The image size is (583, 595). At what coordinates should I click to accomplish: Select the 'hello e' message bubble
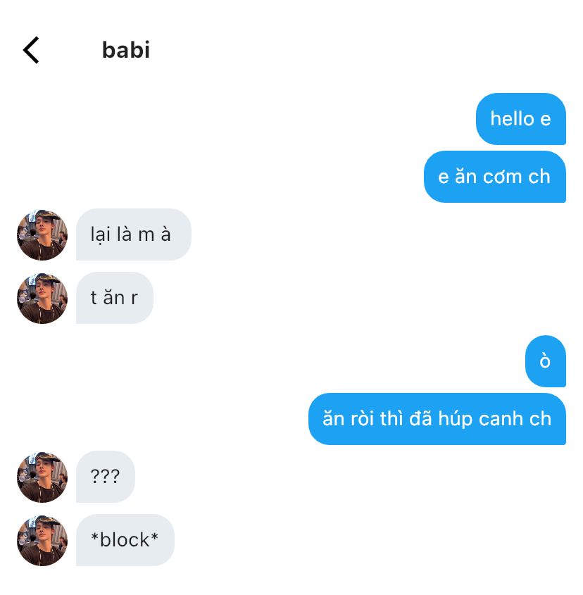click(521, 119)
